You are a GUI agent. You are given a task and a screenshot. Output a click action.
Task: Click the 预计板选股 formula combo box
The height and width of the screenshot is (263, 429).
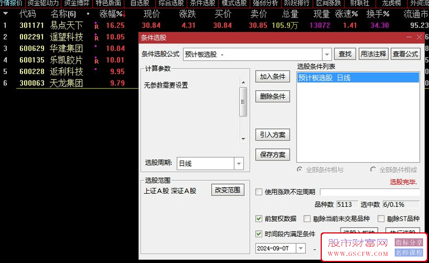(257, 54)
